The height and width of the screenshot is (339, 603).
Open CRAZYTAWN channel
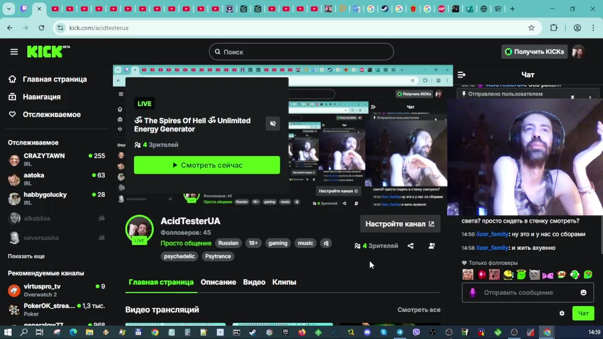click(x=57, y=160)
